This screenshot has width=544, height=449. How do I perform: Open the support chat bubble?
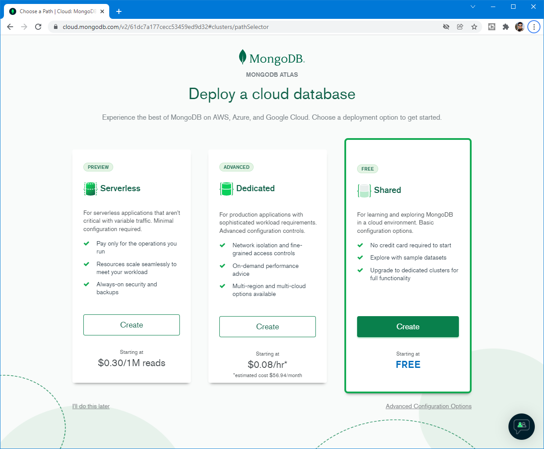click(521, 426)
